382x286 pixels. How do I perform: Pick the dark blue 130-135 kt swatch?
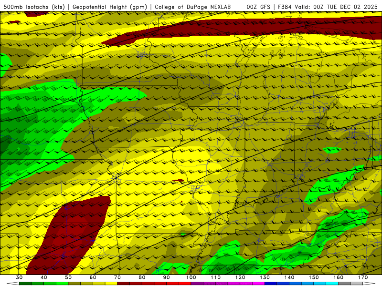point(271,284)
